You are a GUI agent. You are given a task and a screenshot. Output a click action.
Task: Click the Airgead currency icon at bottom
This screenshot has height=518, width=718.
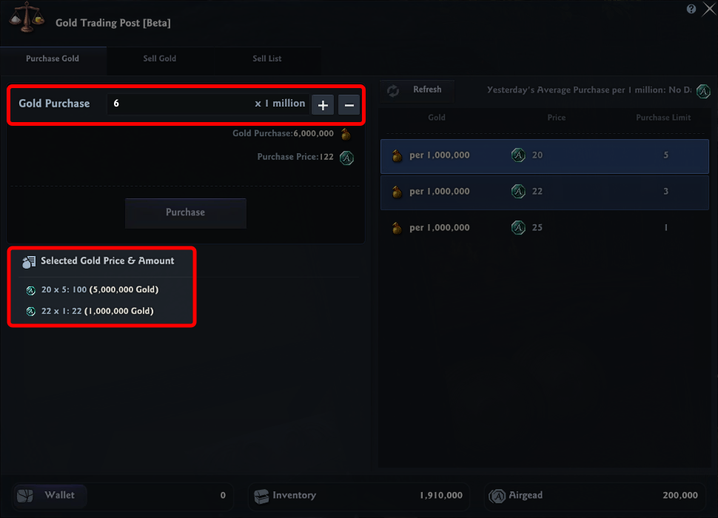coord(497,496)
